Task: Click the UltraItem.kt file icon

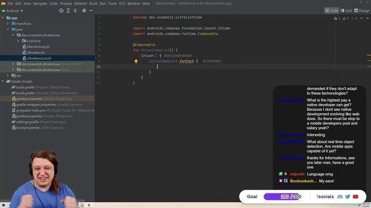Action: (x=24, y=53)
